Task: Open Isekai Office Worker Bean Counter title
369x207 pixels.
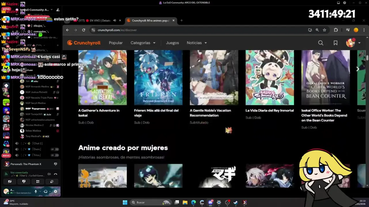Action: pos(324,115)
